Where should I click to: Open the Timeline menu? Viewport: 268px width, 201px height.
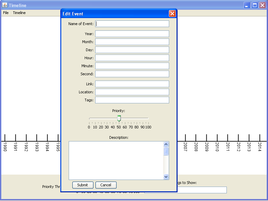coord(19,13)
